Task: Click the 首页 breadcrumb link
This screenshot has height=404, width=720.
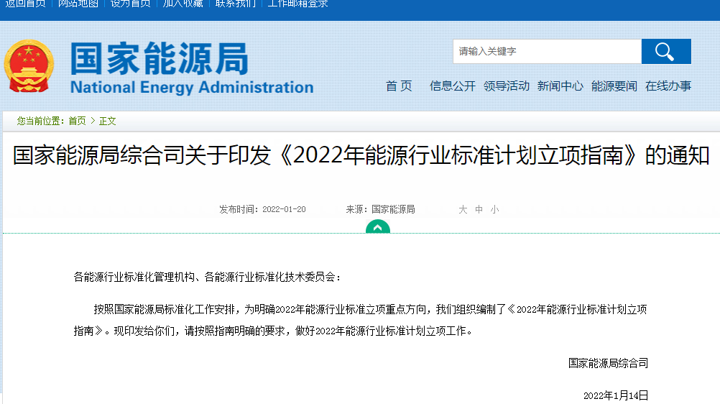Action: click(77, 121)
